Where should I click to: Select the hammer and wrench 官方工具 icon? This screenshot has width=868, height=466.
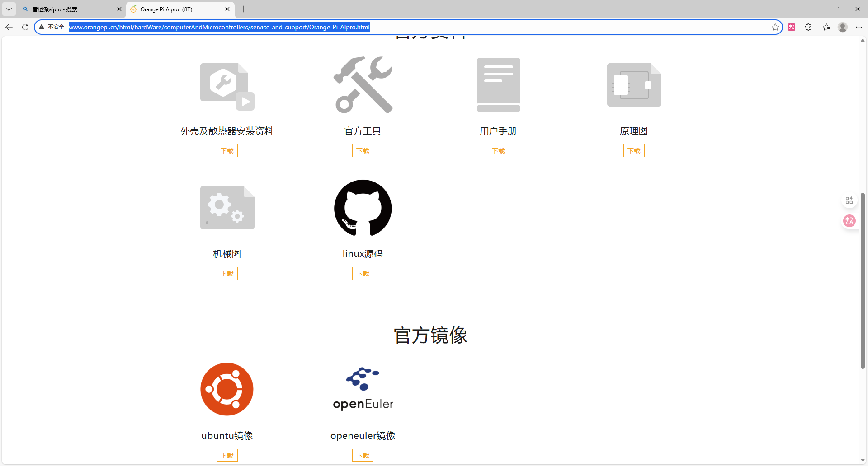click(363, 84)
